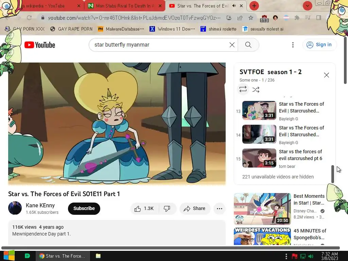Open the Kane KEnny channel name link
This screenshot has width=348, height=261.
tap(40, 205)
